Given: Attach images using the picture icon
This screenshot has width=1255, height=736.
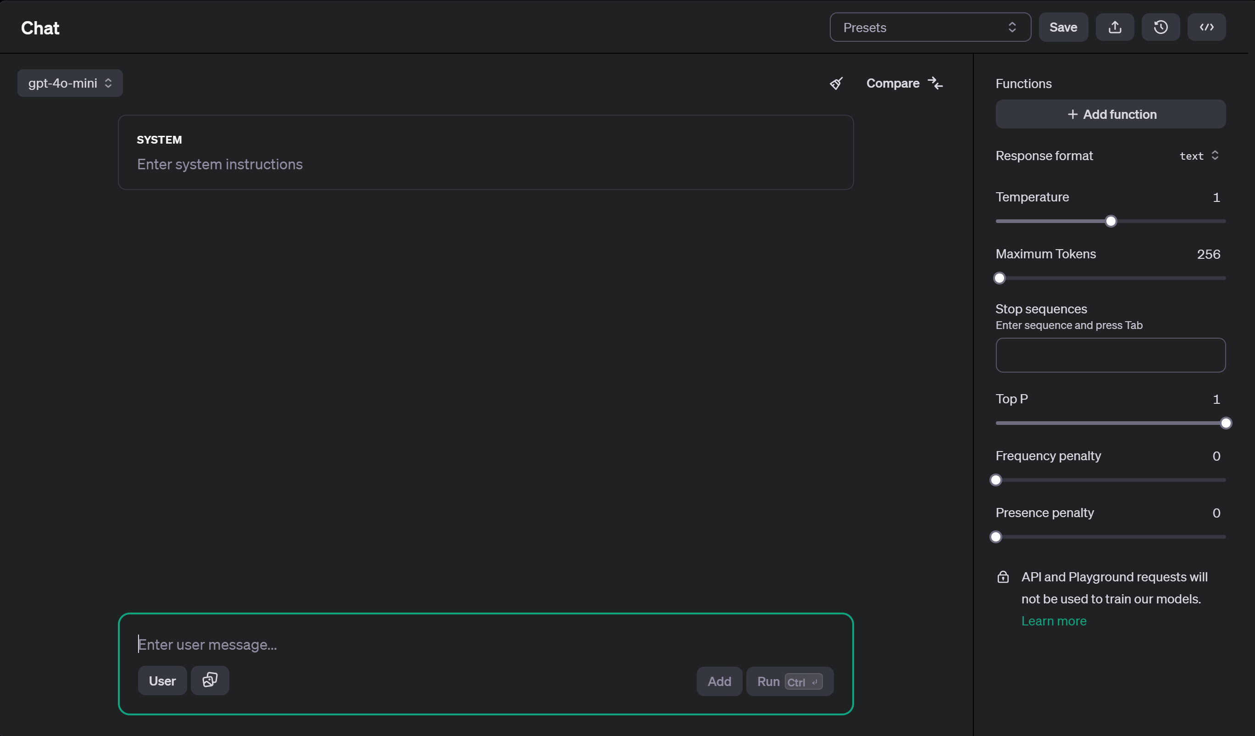Looking at the screenshot, I should tap(210, 680).
